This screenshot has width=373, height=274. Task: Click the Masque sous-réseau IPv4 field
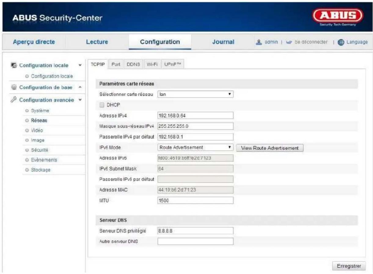(195, 126)
